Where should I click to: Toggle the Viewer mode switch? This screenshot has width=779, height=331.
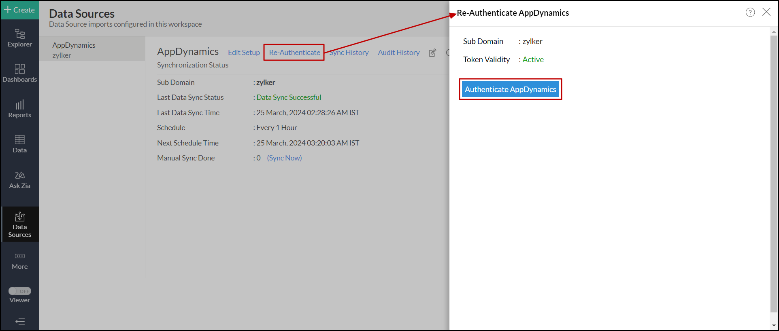point(20,291)
